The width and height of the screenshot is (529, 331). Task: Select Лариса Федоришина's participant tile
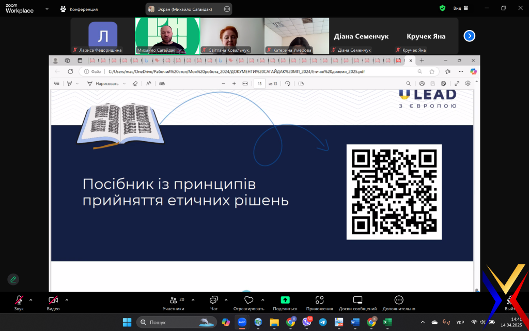coord(103,36)
